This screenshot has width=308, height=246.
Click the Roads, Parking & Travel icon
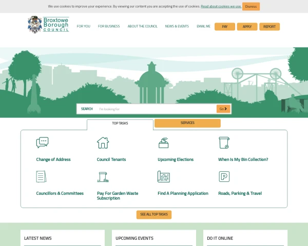pos(224,177)
